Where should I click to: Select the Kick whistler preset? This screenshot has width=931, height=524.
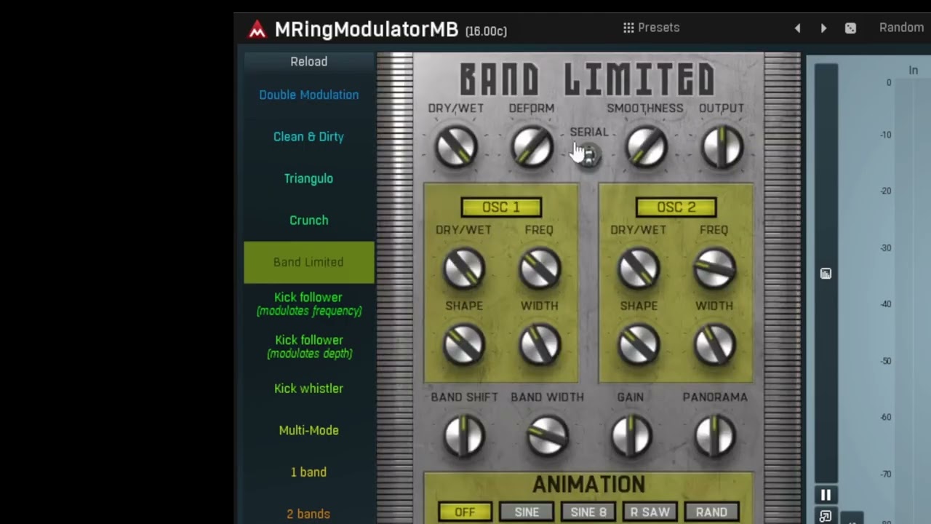pos(309,389)
